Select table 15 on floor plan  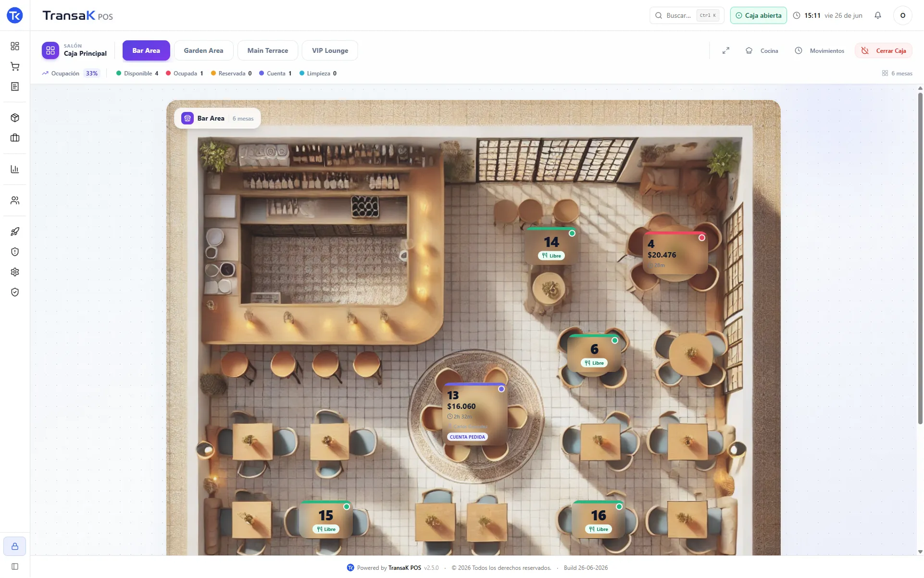(326, 519)
